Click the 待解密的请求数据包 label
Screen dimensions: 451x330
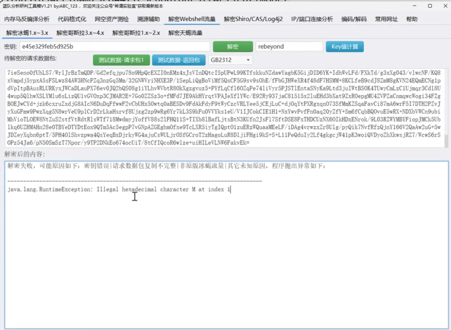[x=30, y=58]
